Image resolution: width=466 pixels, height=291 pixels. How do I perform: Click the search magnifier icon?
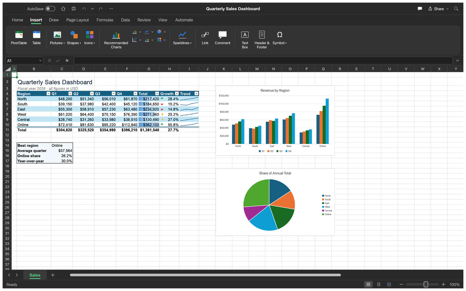pyautogui.click(x=456, y=9)
